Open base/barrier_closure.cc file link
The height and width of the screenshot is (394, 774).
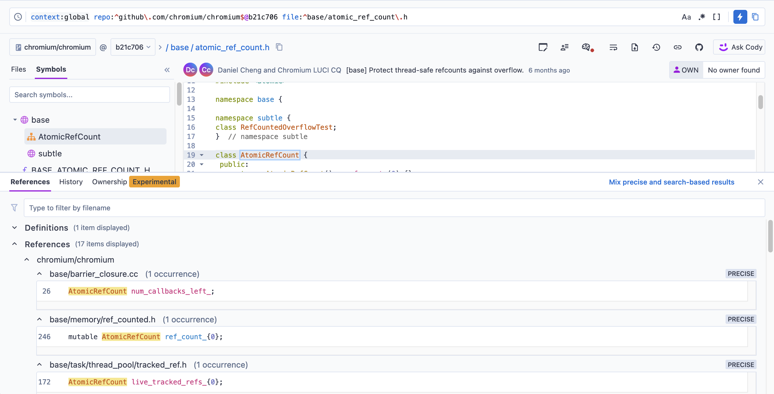click(x=94, y=274)
